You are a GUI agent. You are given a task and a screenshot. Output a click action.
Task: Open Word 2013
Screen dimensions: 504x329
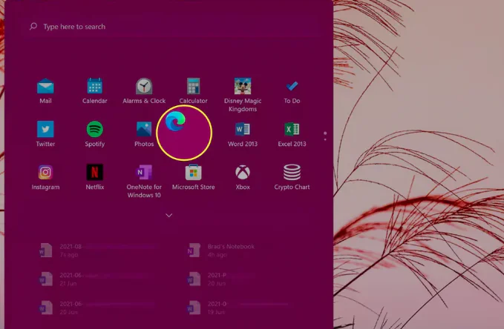coord(243,134)
